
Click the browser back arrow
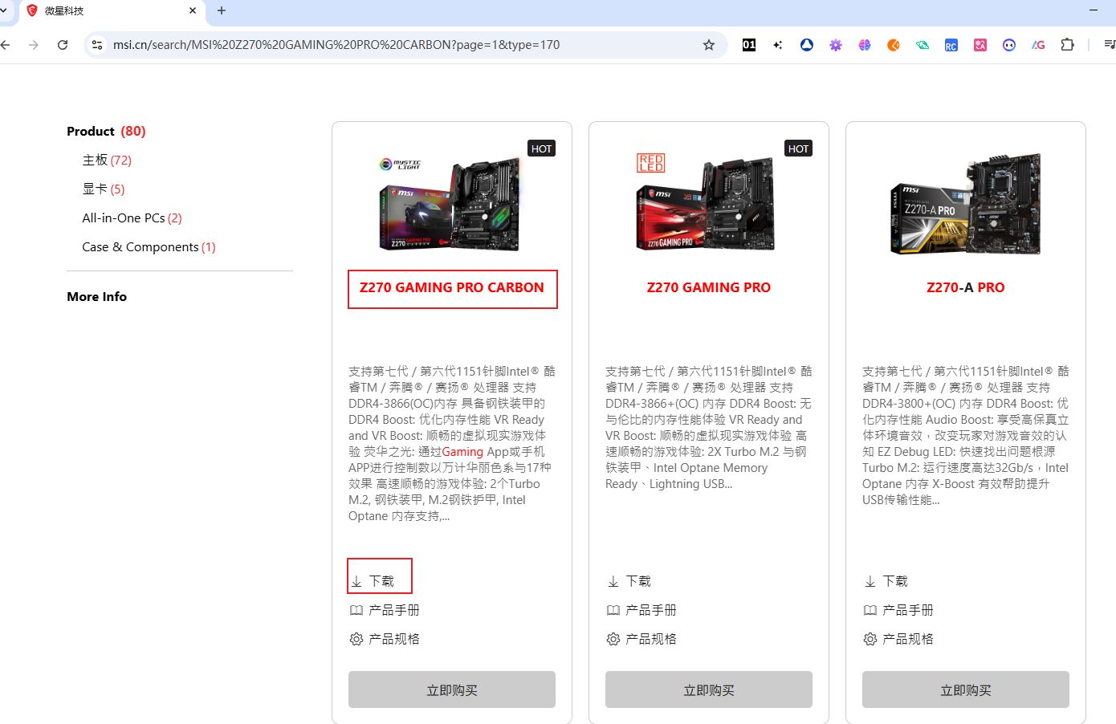pyautogui.click(x=6, y=45)
